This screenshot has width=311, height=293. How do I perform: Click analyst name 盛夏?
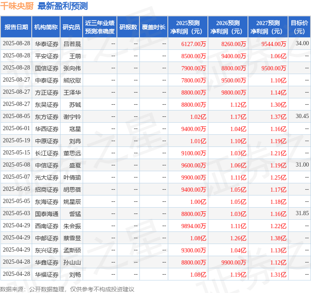coord(75,165)
